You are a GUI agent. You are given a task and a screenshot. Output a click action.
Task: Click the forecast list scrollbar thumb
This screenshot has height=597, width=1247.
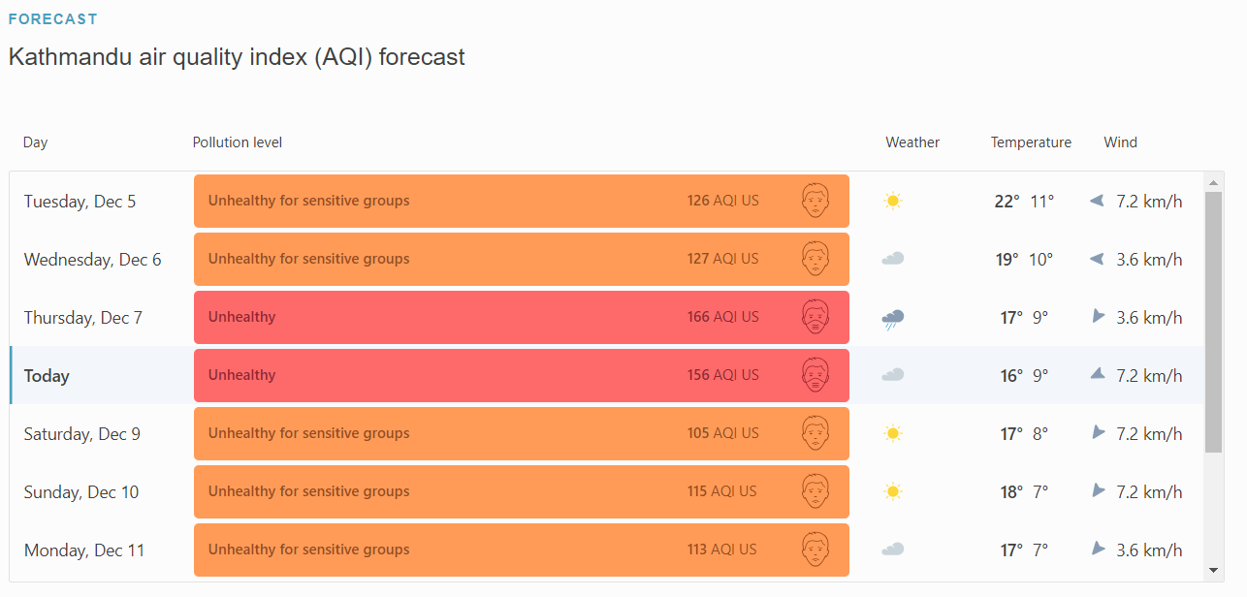pos(1213,320)
